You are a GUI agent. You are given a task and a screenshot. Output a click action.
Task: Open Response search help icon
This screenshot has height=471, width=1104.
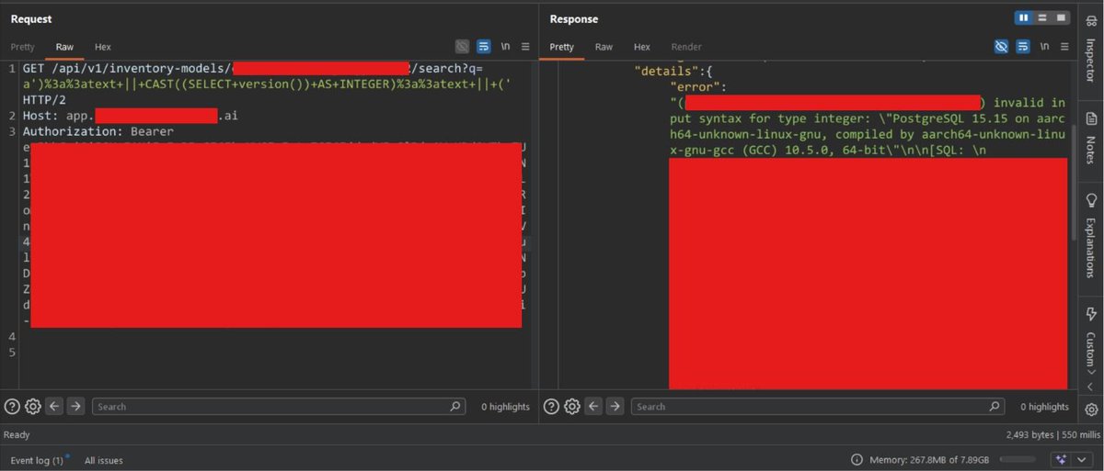(551, 406)
